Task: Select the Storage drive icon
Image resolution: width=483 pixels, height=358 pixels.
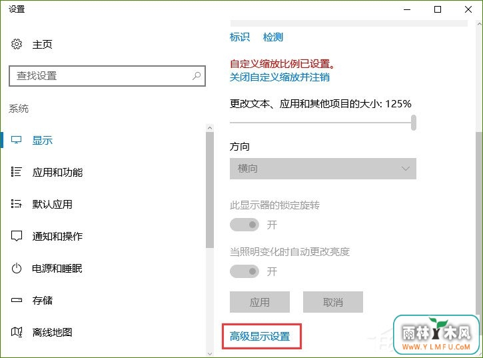Action: [17, 300]
